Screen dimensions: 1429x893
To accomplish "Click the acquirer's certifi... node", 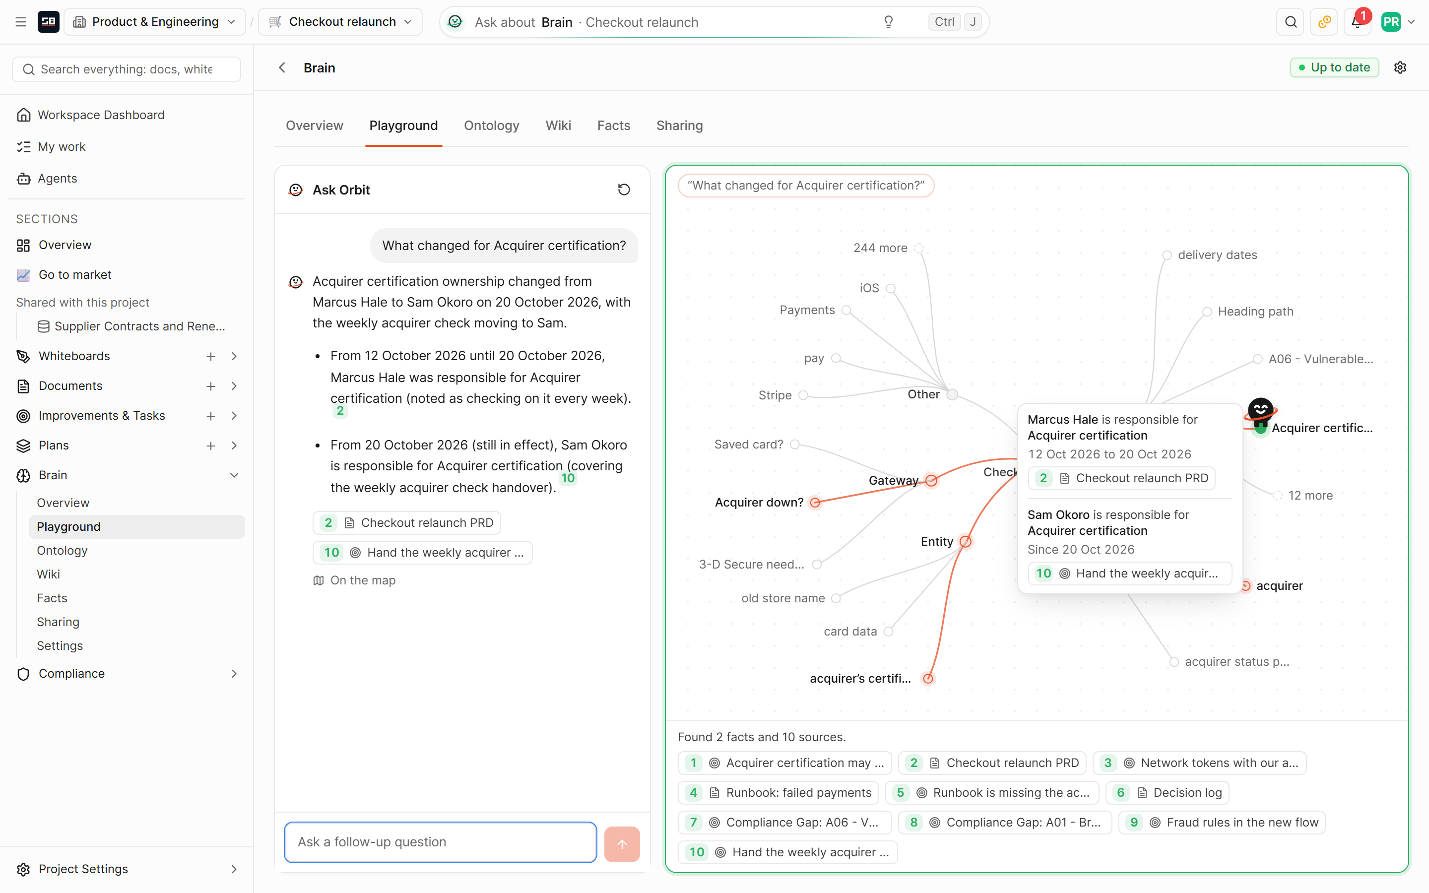I will 928,679.
